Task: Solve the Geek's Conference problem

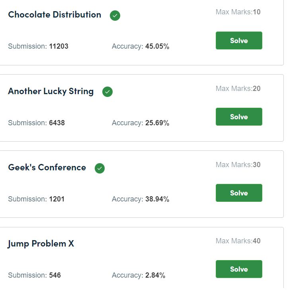Action: pyautogui.click(x=239, y=193)
